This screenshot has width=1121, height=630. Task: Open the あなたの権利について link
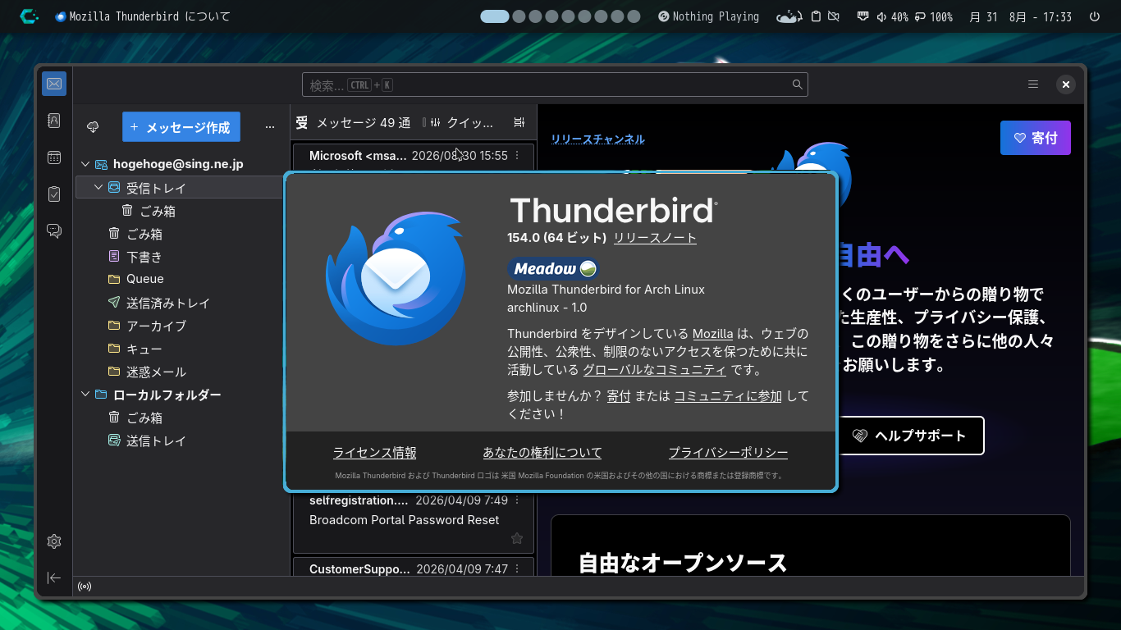[x=542, y=453]
